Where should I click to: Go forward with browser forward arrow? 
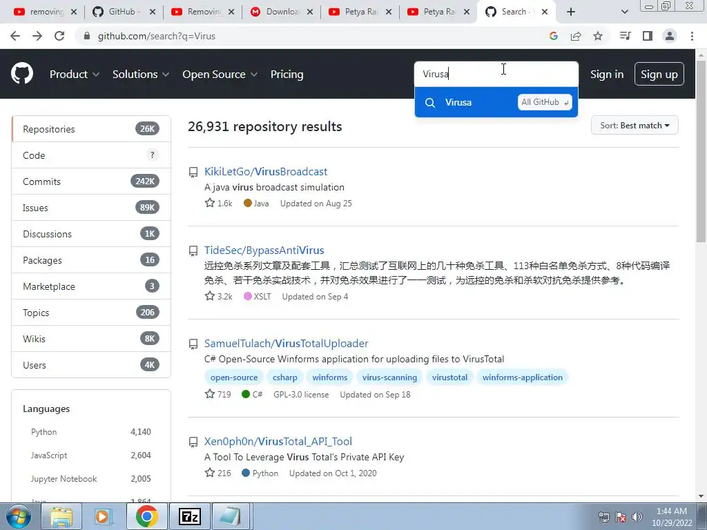point(37,36)
